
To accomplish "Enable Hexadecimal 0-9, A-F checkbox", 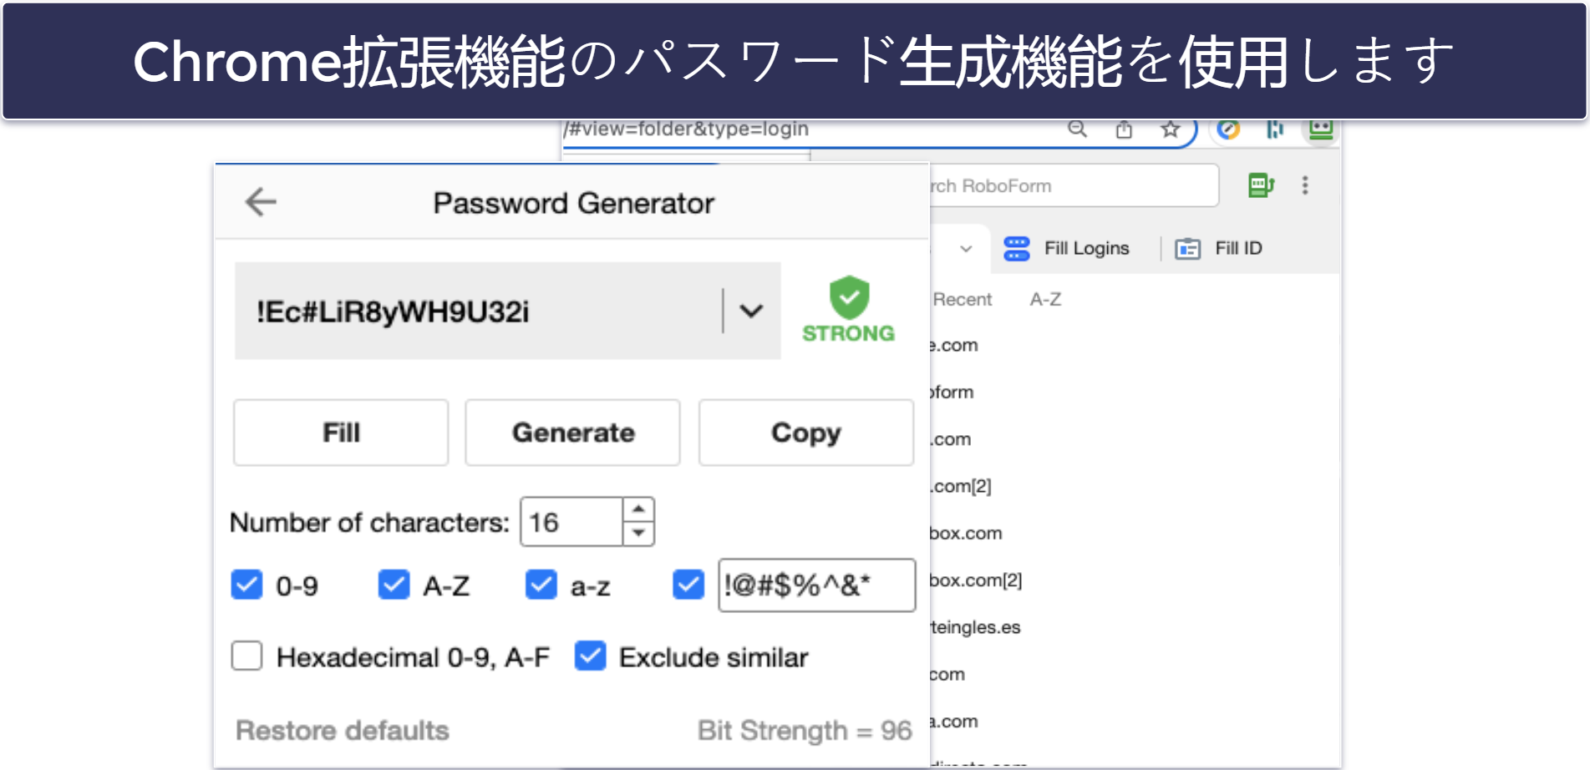I will pyautogui.click(x=246, y=656).
